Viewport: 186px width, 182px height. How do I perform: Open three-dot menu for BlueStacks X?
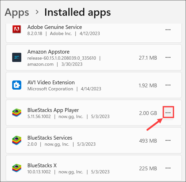tap(168, 168)
